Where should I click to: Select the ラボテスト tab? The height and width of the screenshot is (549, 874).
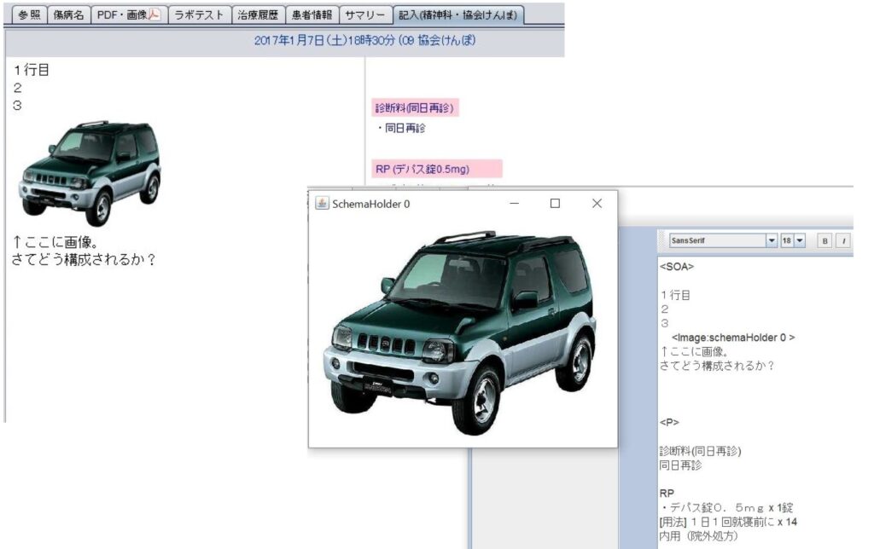click(199, 15)
